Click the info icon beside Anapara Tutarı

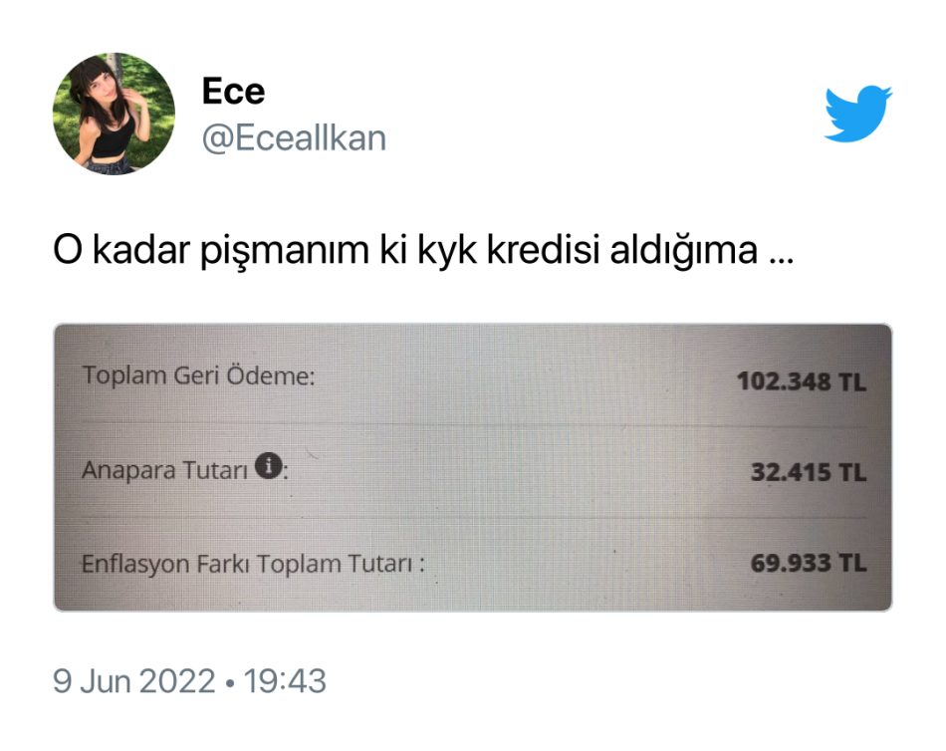click(268, 466)
